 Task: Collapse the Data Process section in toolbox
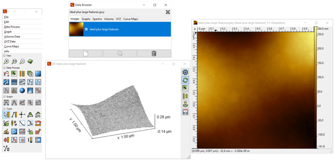coord(4,68)
